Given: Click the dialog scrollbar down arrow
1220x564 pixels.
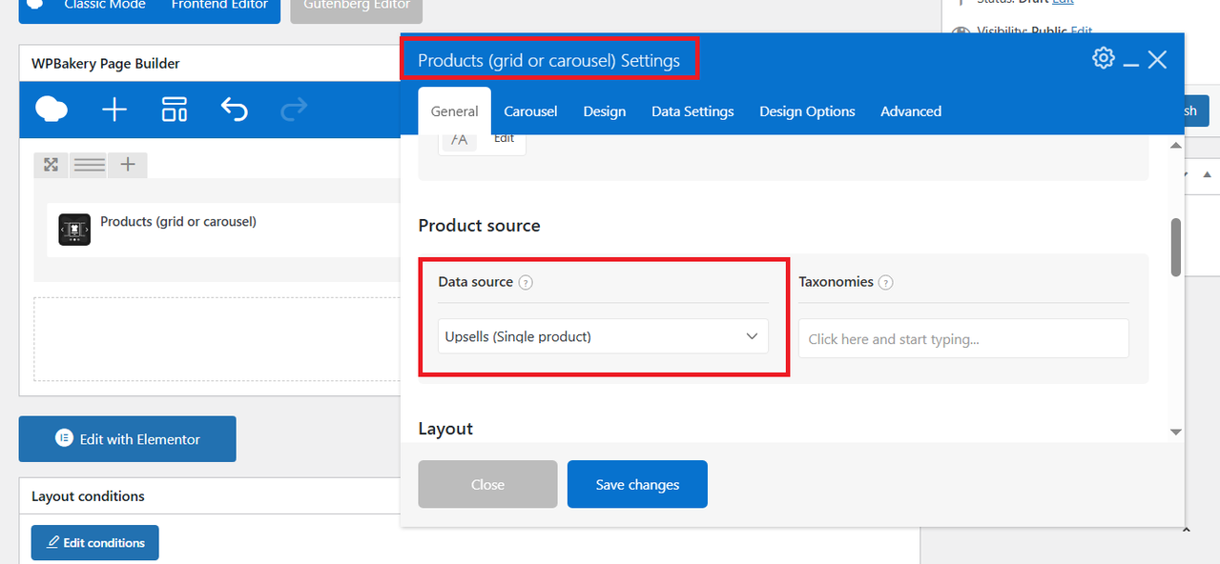Looking at the screenshot, I should (1176, 433).
